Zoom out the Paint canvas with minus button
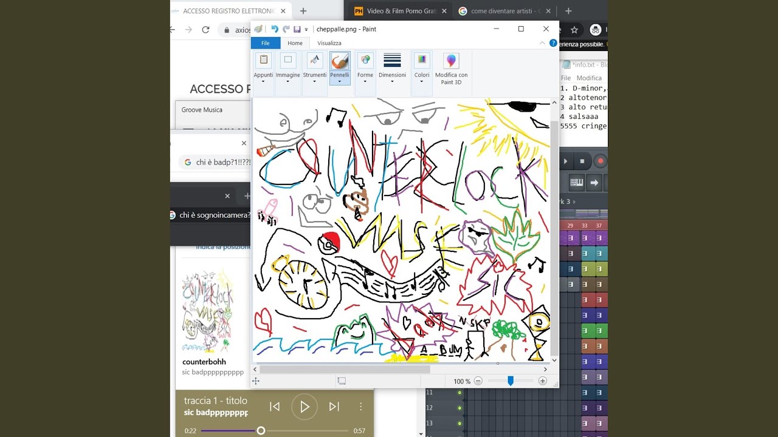778x437 pixels. coord(478,381)
